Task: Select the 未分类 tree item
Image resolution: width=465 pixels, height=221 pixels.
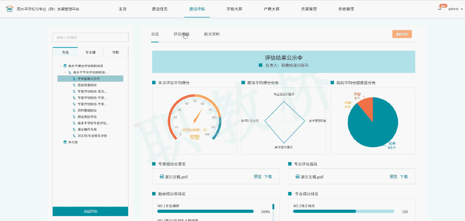Action: pos(73,142)
